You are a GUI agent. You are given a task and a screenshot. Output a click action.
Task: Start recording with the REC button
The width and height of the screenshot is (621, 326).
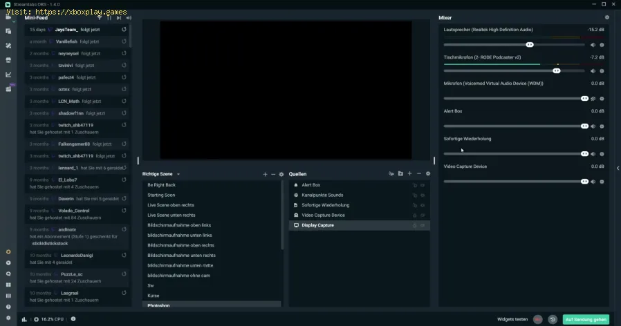(x=537, y=319)
